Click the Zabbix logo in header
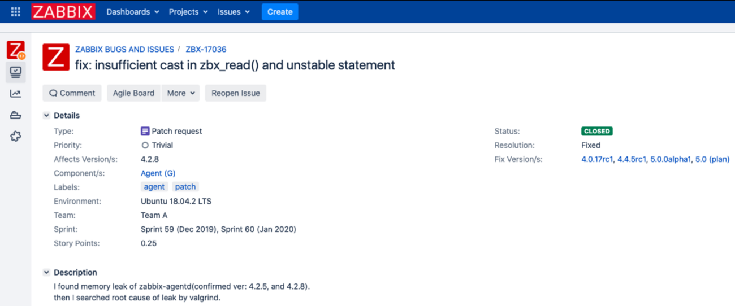Screen dimensions: 735x306 [63, 12]
